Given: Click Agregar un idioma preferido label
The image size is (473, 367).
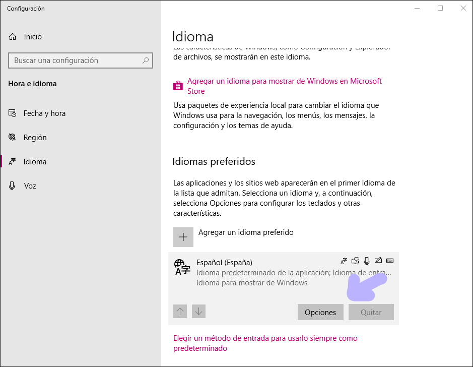Looking at the screenshot, I should [x=246, y=232].
